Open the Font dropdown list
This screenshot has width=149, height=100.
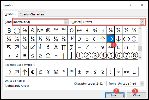tap(40, 22)
